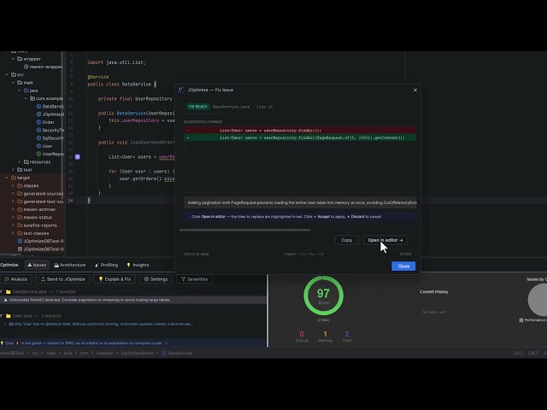Viewport: 547px width, 410px height.
Task: Open the Severities filter
Action: pos(195,279)
